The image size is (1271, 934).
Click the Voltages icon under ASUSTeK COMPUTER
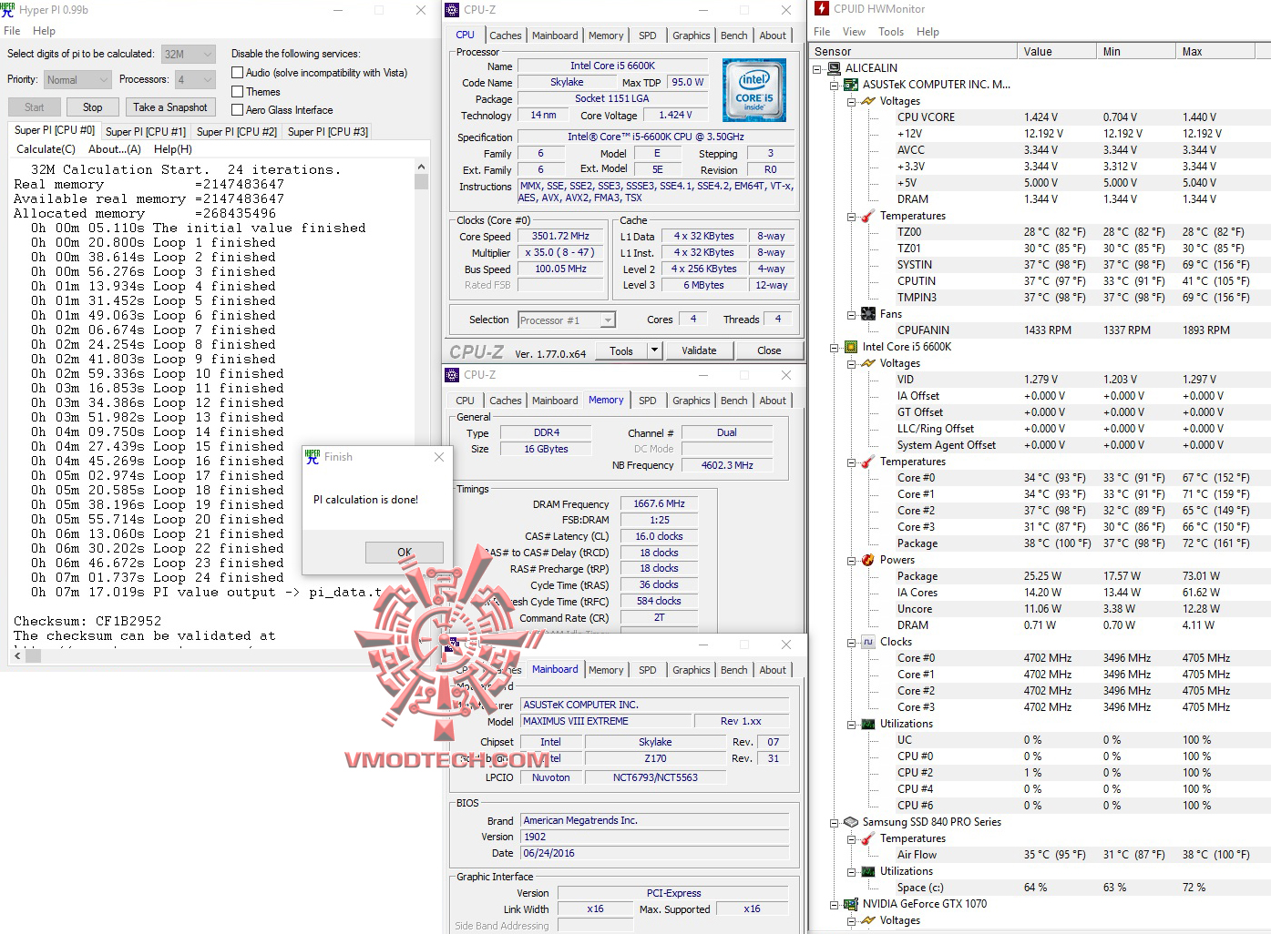tap(868, 101)
